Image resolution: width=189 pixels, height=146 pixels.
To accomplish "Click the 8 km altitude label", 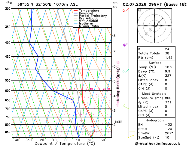I will point(114,36).
